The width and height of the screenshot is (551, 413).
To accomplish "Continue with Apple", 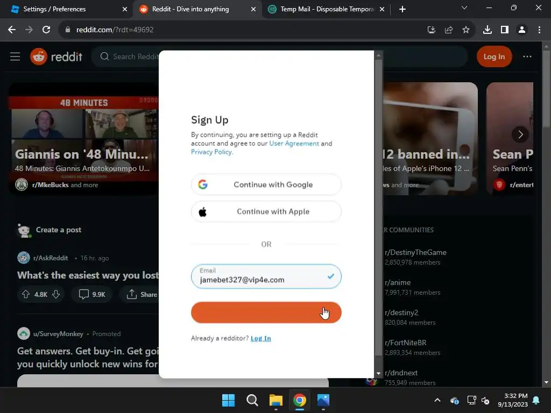I will pos(266,211).
